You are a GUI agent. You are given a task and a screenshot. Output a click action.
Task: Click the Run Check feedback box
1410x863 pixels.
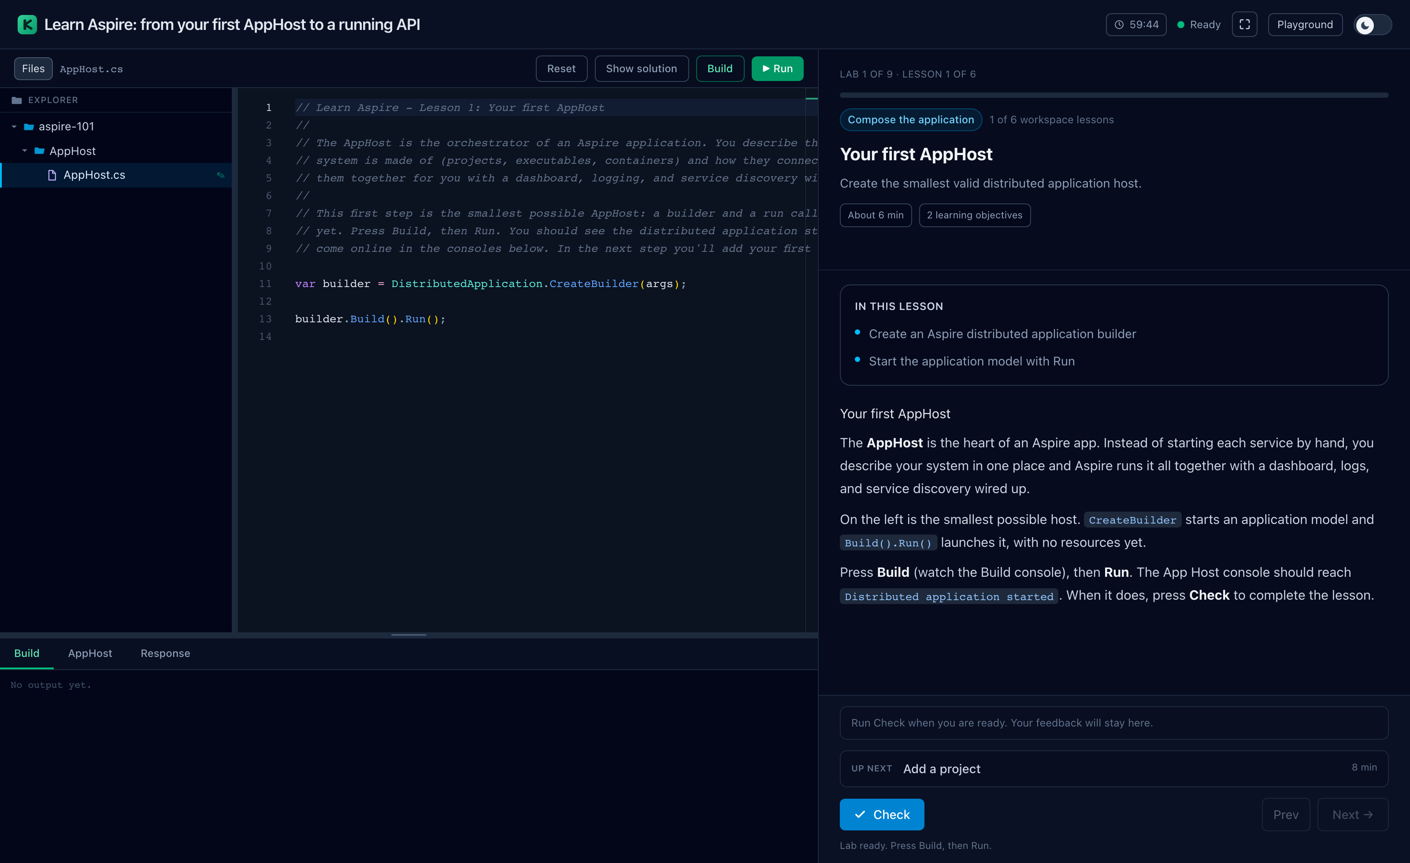[1113, 723]
